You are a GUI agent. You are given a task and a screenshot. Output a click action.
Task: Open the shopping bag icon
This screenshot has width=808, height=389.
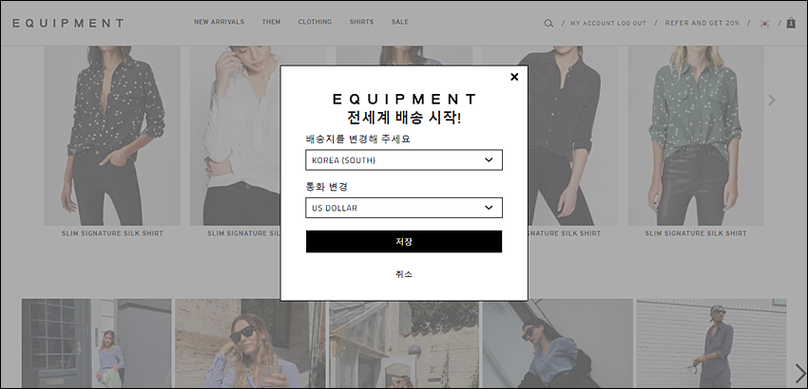pos(791,23)
